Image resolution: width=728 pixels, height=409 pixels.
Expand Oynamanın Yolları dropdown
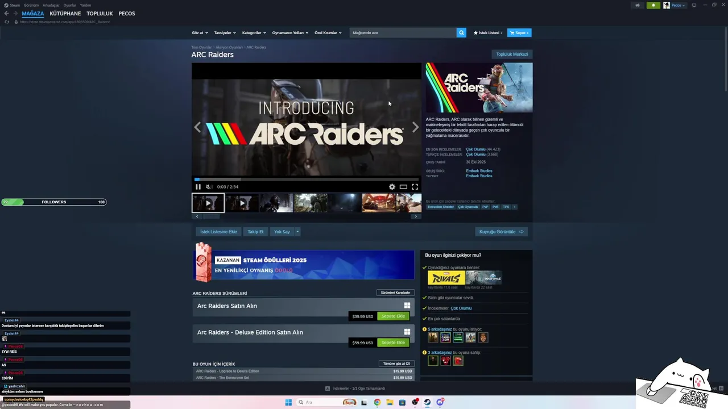(x=290, y=33)
